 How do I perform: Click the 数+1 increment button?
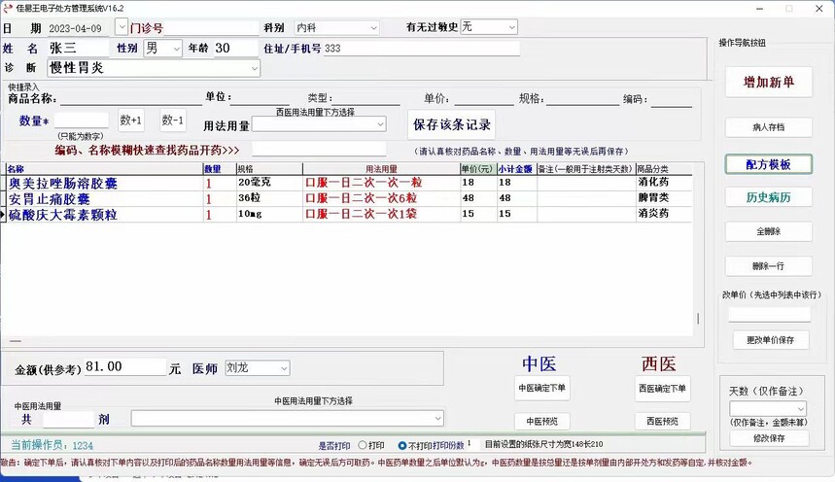(131, 120)
